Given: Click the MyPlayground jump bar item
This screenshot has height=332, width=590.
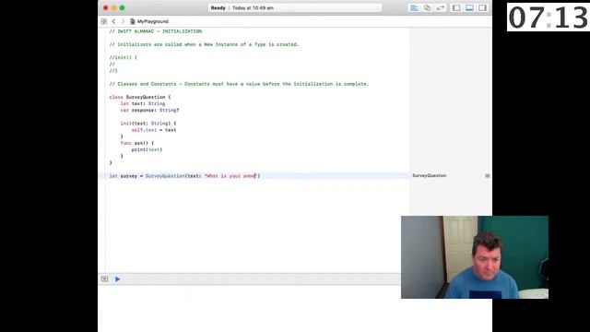Looking at the screenshot, I should pyautogui.click(x=149, y=21).
